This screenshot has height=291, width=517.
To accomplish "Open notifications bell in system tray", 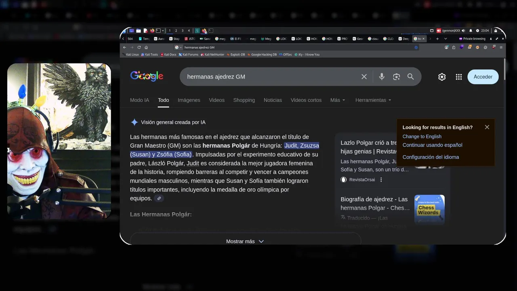I will (471, 31).
